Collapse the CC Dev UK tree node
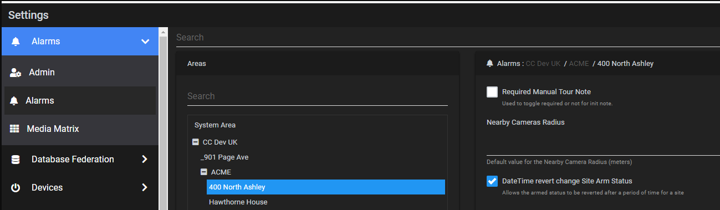The width and height of the screenshot is (720, 210). point(195,142)
